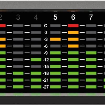This screenshot has height=105, width=105.
Task: Click channel 7's green -15 segment
Action: [x=91, y=66]
